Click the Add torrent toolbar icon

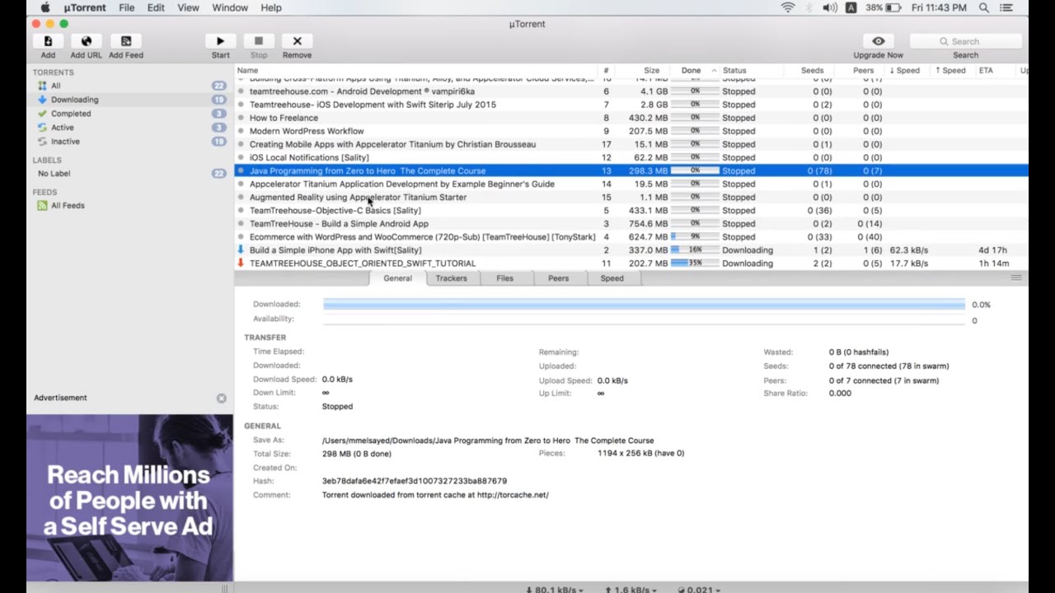48,41
